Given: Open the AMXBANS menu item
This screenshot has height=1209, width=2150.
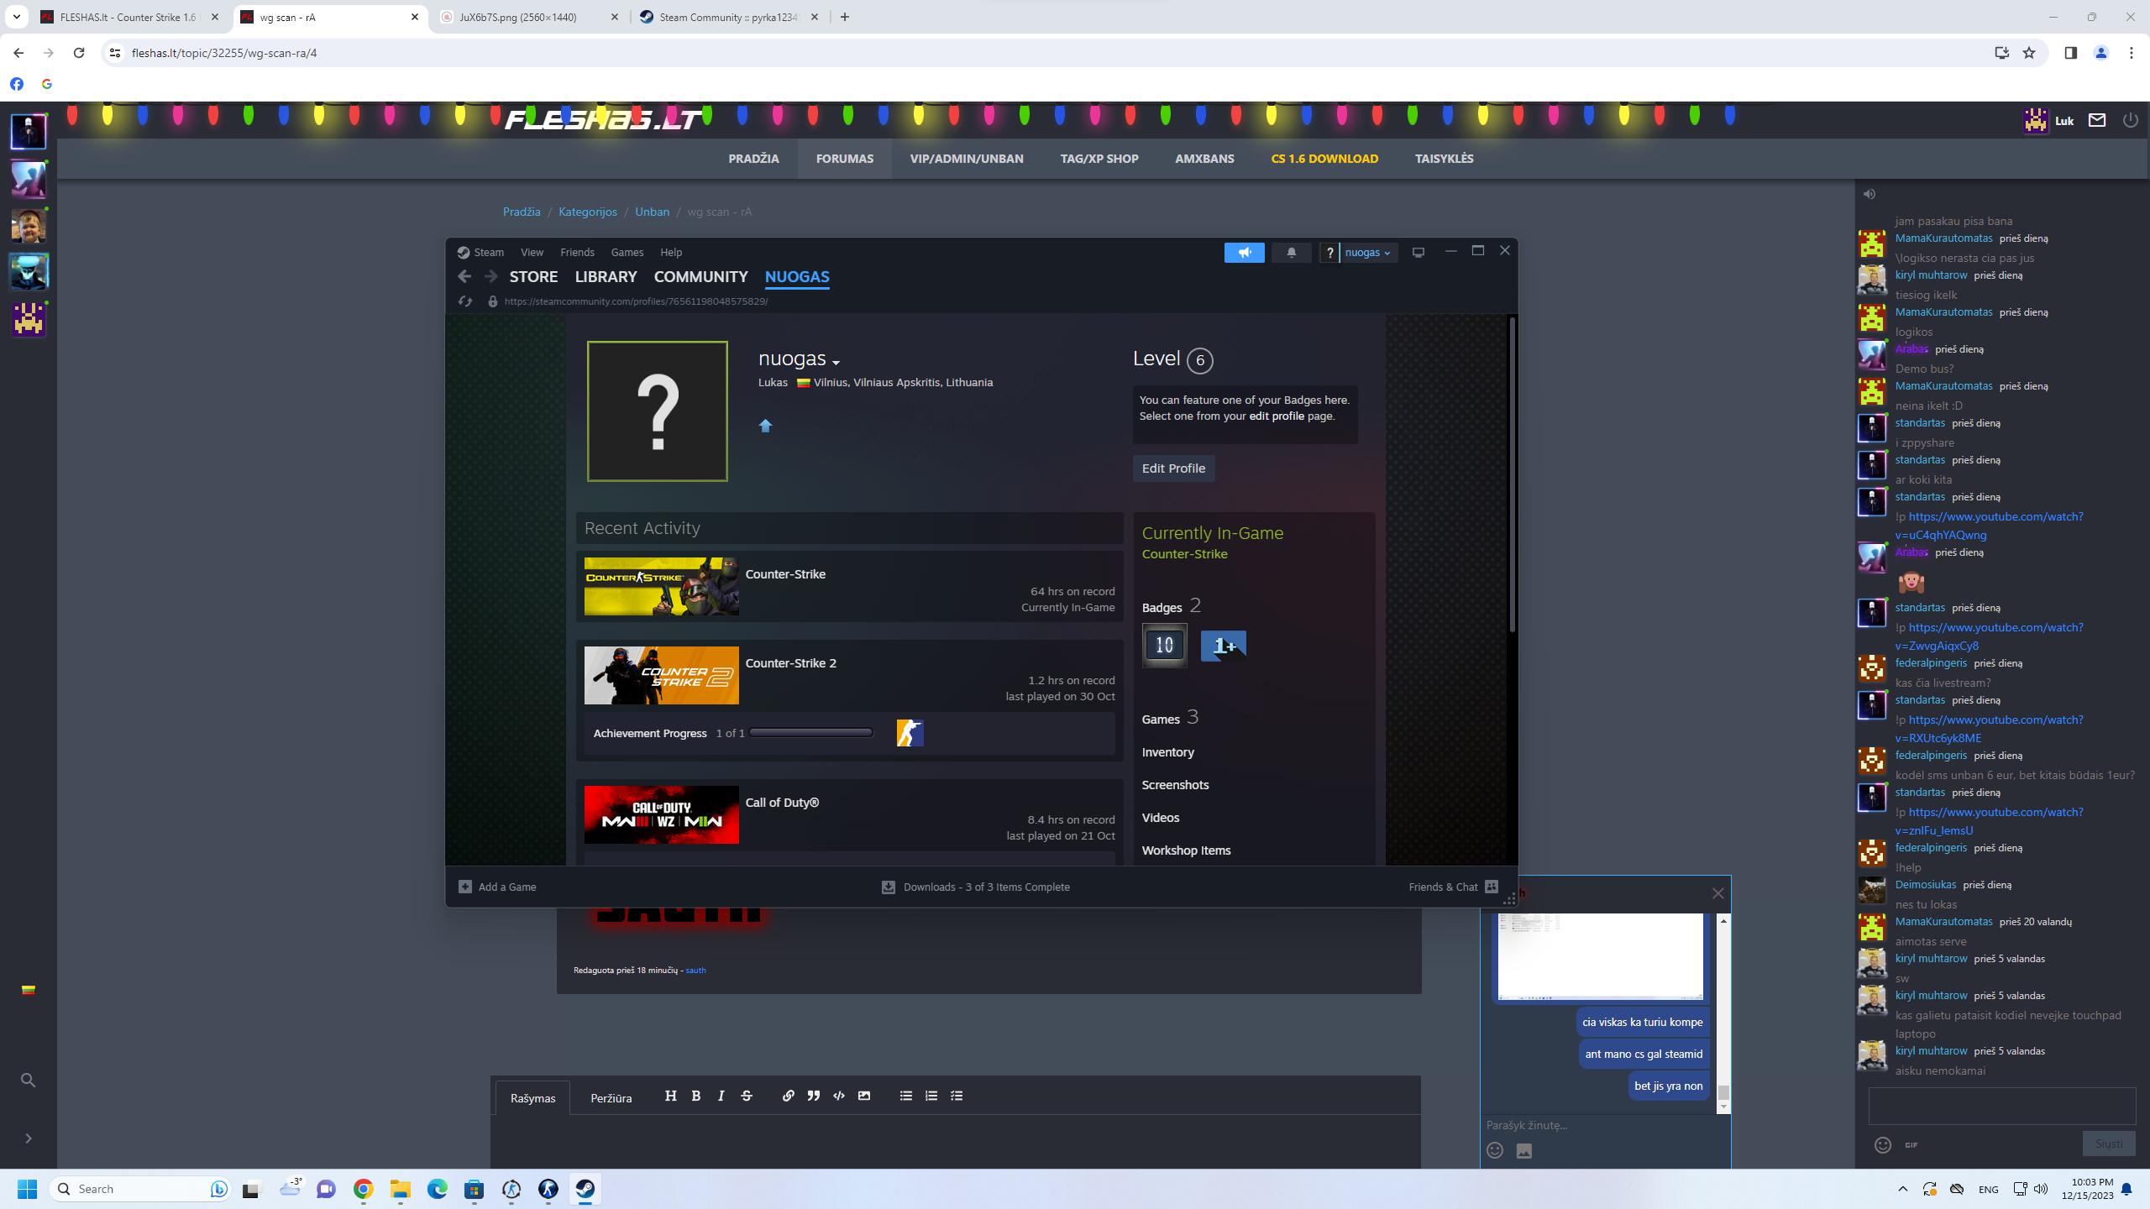Looking at the screenshot, I should [1204, 159].
